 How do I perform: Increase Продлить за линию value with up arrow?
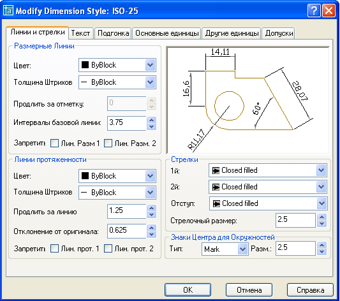point(152,208)
